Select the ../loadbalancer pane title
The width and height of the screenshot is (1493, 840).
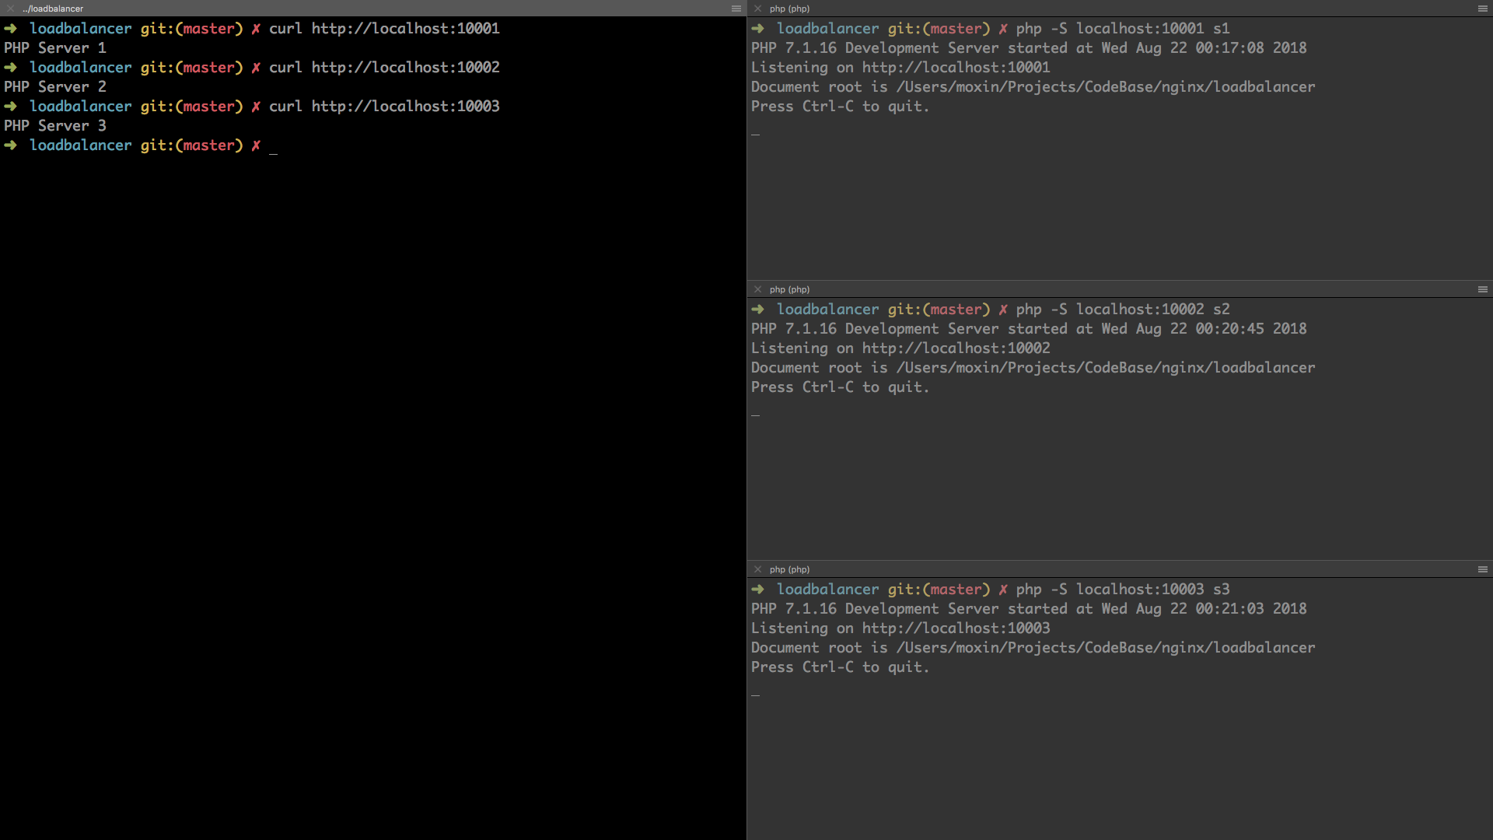click(x=53, y=9)
